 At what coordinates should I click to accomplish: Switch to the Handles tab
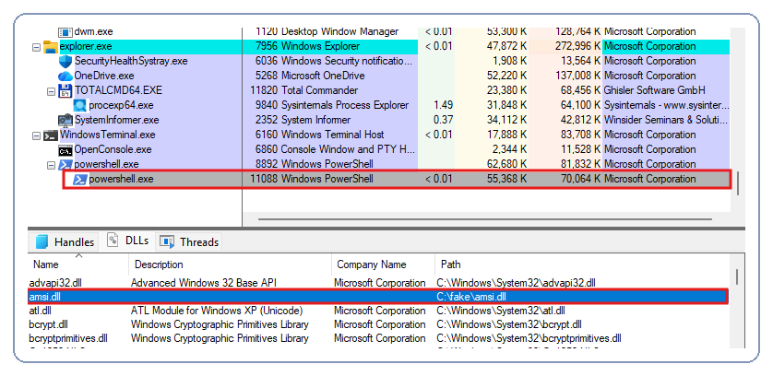[x=65, y=242]
